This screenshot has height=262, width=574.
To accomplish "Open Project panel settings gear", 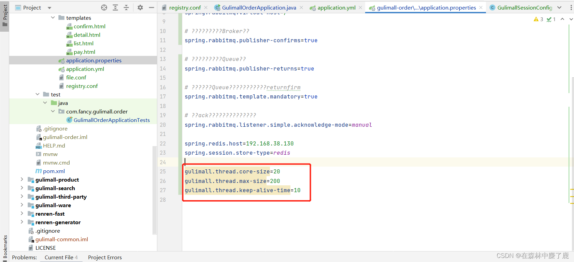I will (140, 7).
